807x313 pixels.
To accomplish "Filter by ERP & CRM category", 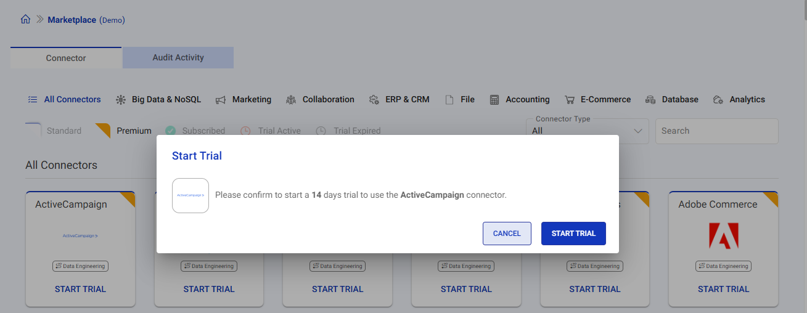I will (399, 99).
